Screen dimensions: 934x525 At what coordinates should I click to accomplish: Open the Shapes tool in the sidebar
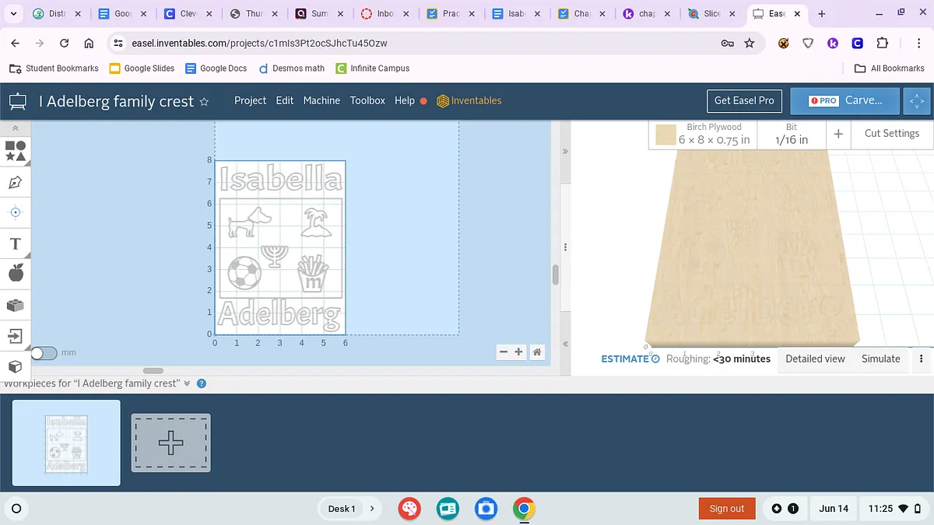pyautogui.click(x=16, y=151)
